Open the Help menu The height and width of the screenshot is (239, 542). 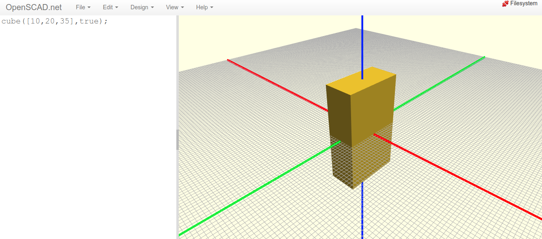[204, 7]
